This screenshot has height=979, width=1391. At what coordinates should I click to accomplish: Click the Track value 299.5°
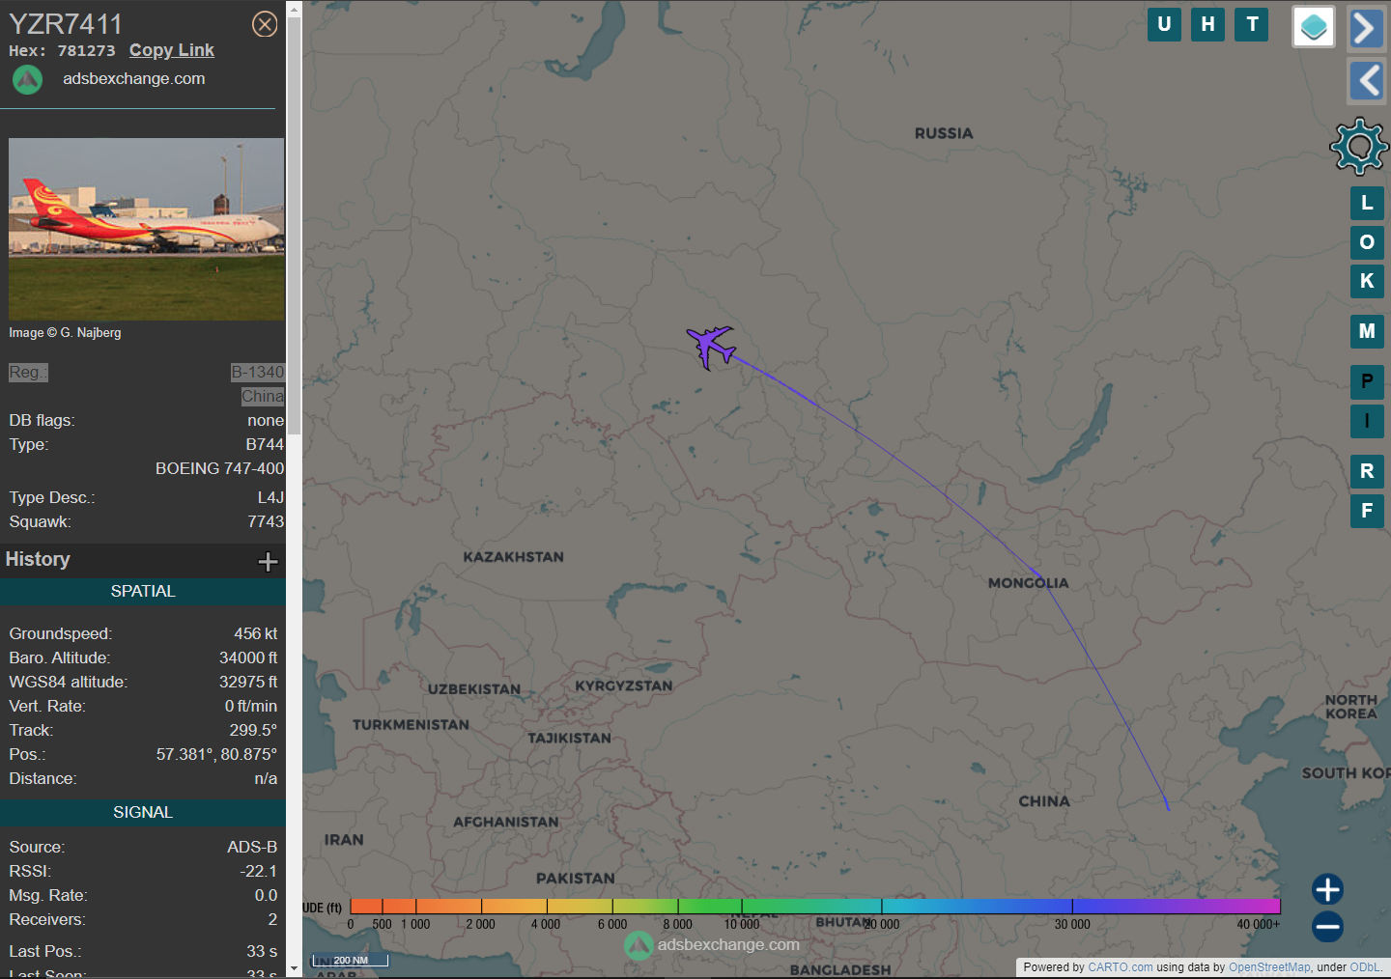253,731
